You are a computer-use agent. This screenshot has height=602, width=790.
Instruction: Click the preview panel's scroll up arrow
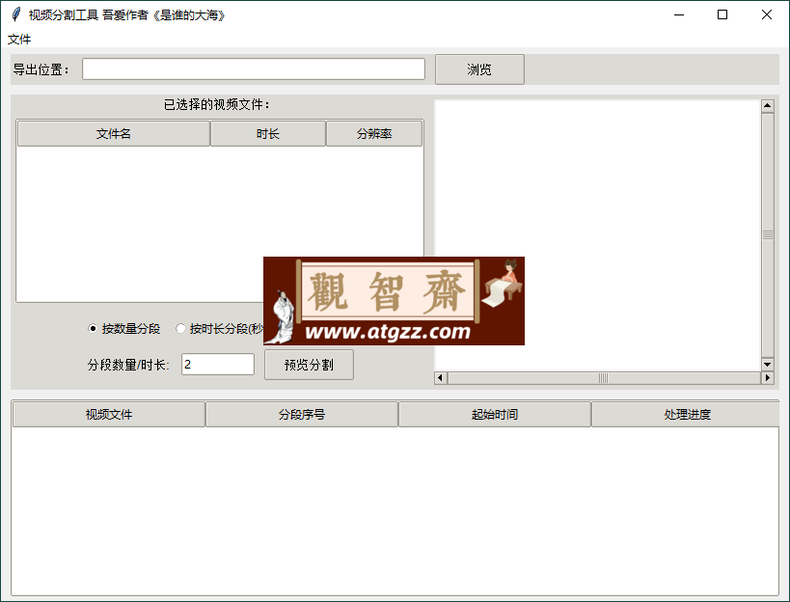point(767,106)
